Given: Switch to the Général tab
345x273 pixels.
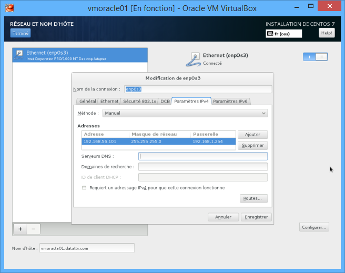Looking at the screenshot, I should coord(87,101).
